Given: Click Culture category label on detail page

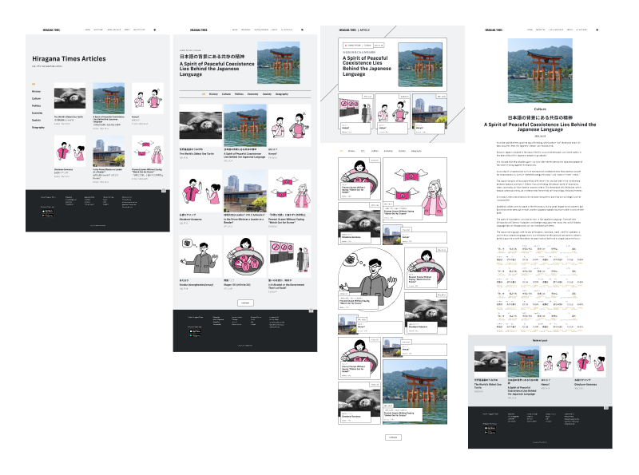Looking at the screenshot, I should tap(540, 109).
